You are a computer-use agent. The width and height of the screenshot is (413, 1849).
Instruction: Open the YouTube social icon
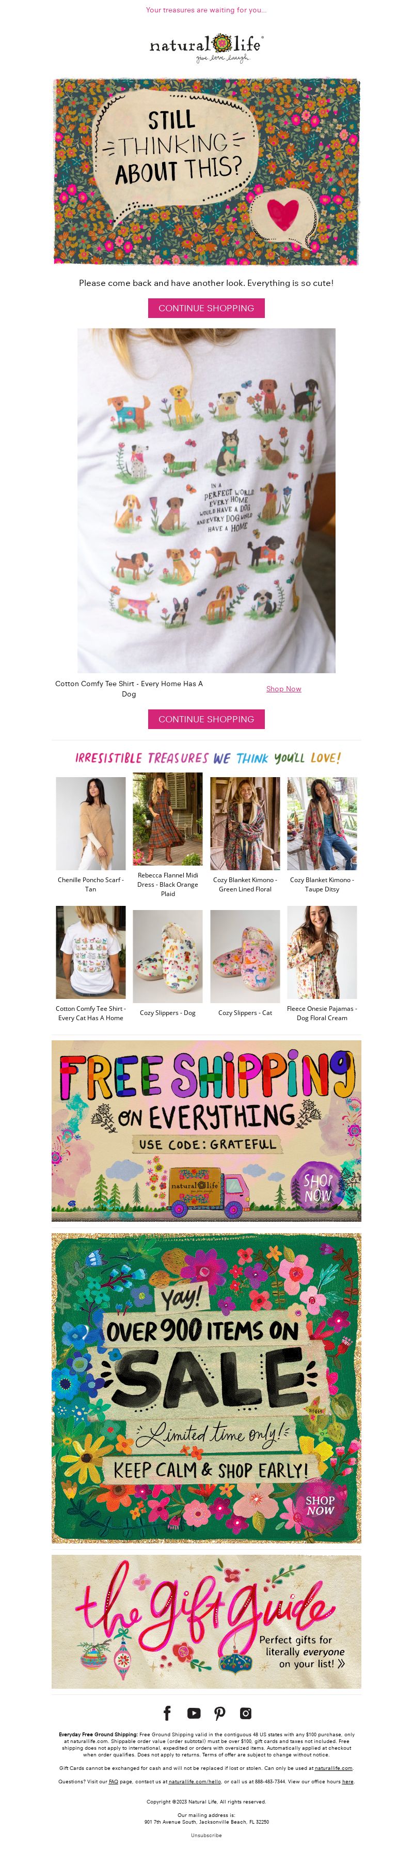194,1712
